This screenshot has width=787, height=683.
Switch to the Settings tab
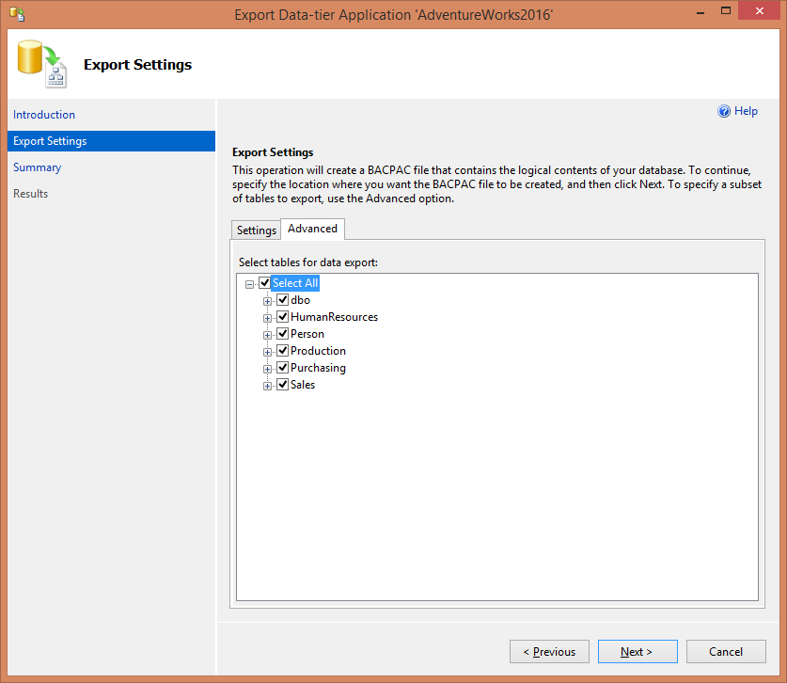click(x=256, y=230)
